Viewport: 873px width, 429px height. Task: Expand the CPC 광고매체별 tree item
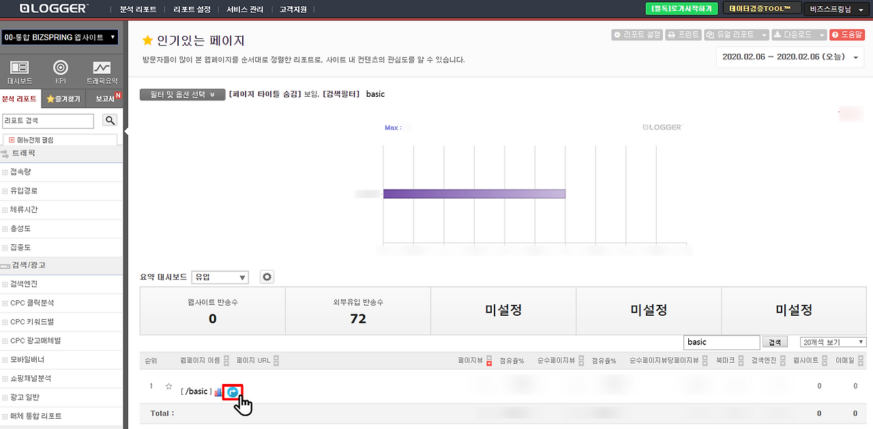point(5,340)
